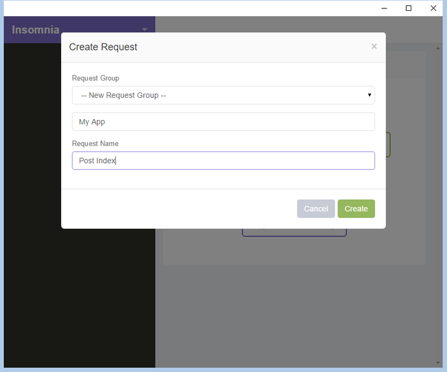Close the Create Request dialog with X
This screenshot has height=372, width=447.
coord(374,46)
